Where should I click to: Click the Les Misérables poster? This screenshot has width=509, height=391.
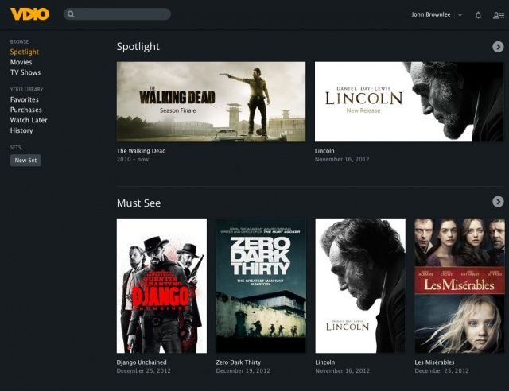(461, 285)
